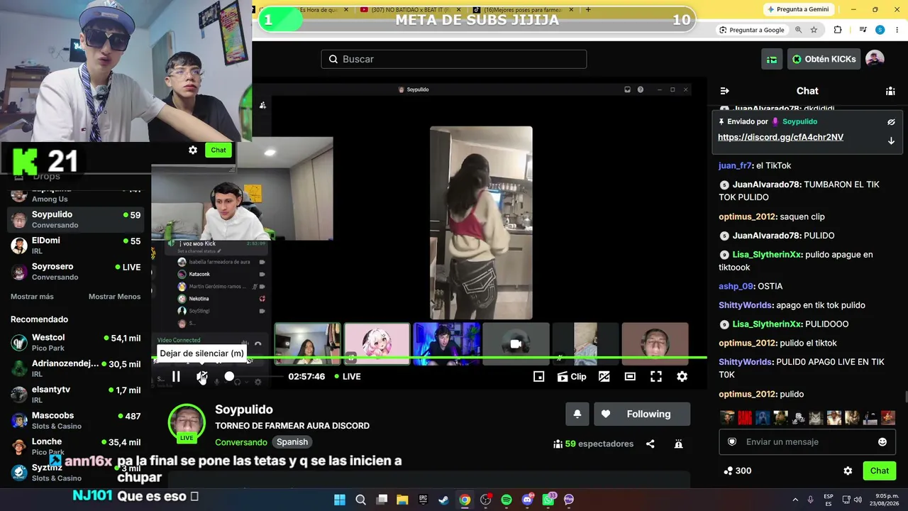Image resolution: width=908 pixels, height=511 pixels.
Task: Open overlay chat settings gear icon
Action: click(193, 150)
